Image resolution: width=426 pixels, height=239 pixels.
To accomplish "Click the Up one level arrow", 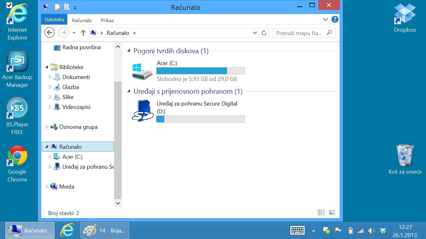I will click(x=83, y=33).
